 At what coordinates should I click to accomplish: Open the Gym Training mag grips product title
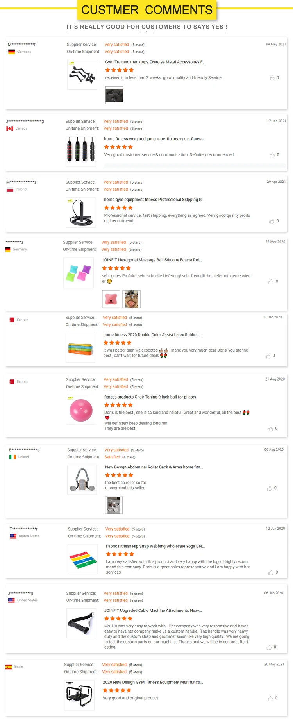pos(155,62)
